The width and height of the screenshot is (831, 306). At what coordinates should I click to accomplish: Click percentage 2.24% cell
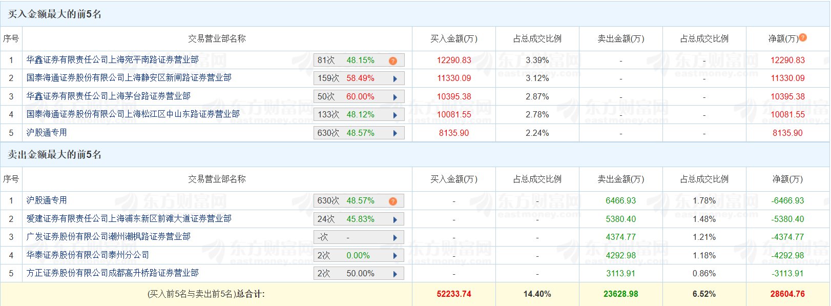tap(537, 133)
